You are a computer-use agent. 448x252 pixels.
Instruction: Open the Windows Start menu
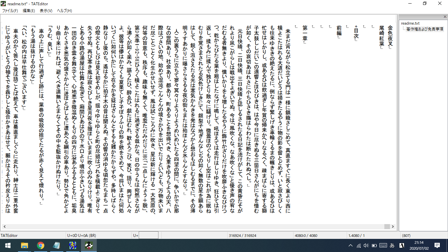tap(7, 245)
